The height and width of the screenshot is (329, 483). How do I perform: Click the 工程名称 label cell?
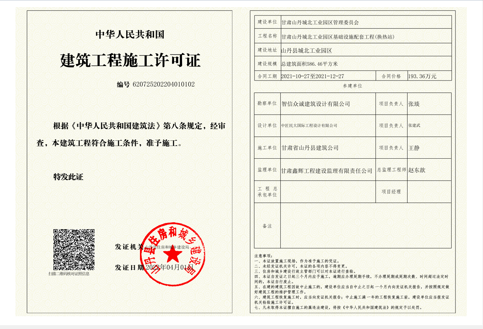click(x=268, y=36)
